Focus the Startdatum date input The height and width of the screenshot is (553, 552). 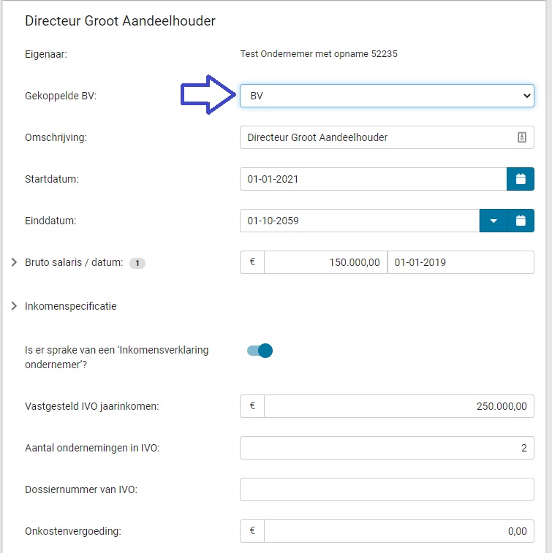coord(373,179)
